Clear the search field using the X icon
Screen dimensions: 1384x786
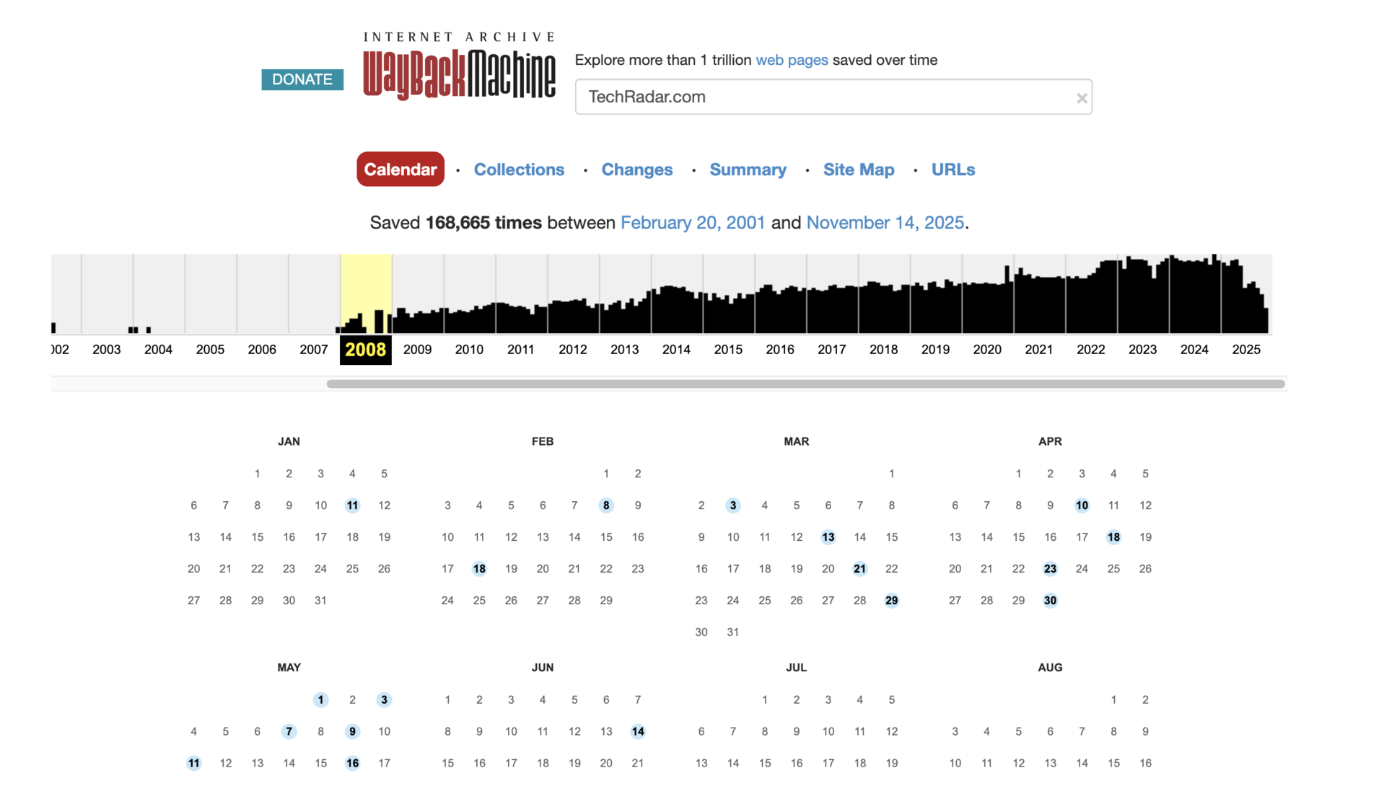pos(1082,97)
